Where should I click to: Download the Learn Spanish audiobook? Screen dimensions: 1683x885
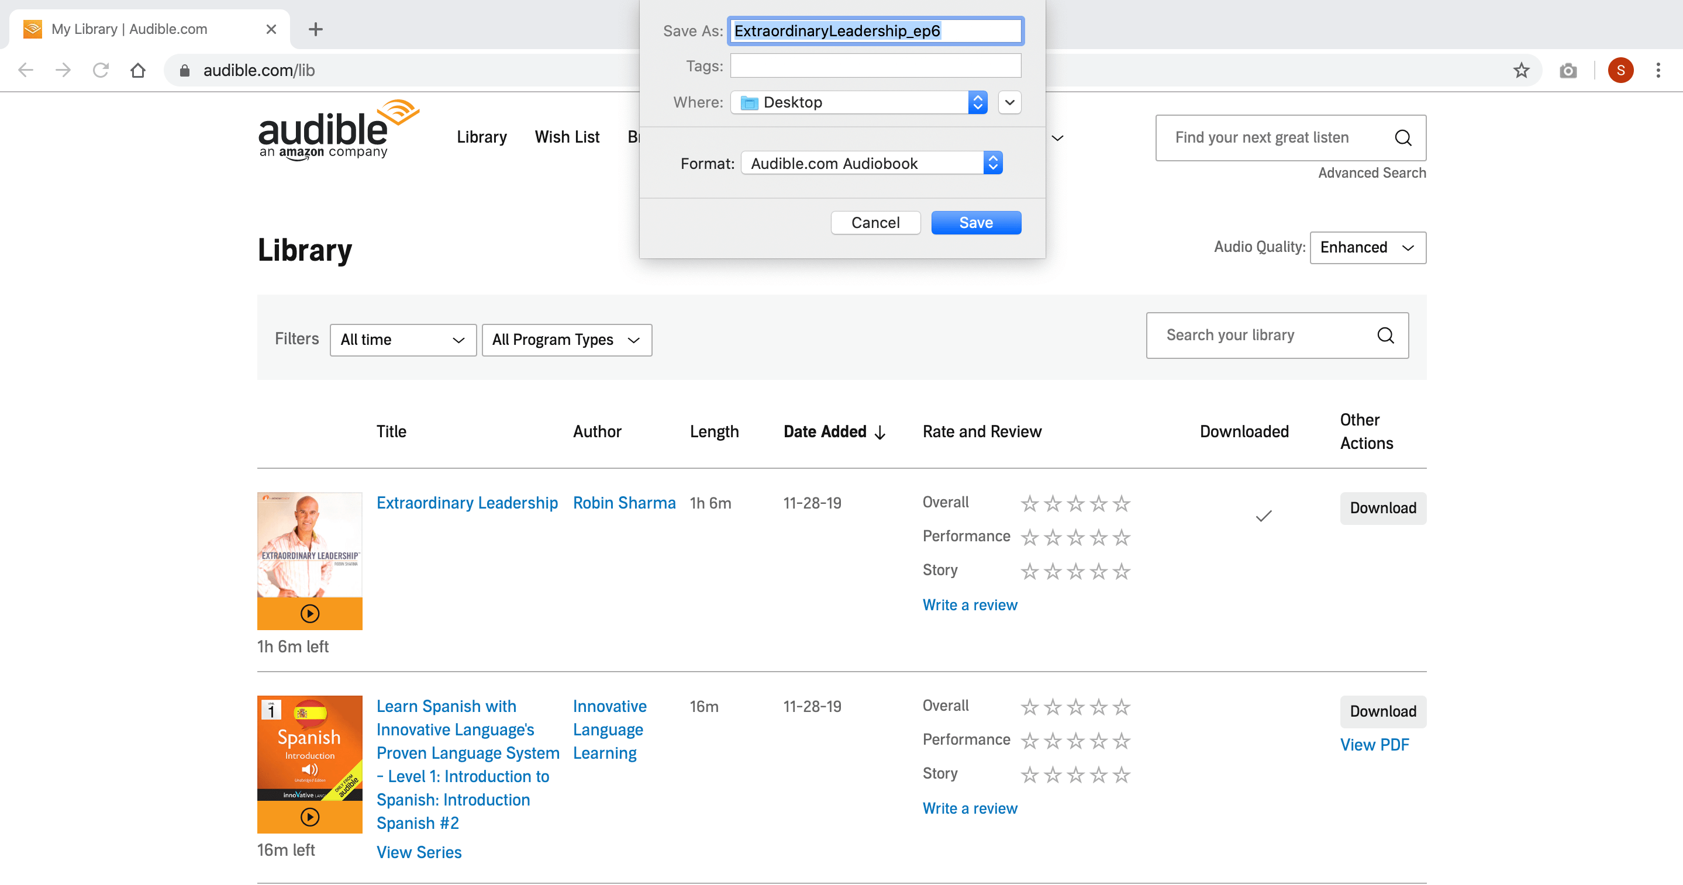pos(1383,711)
